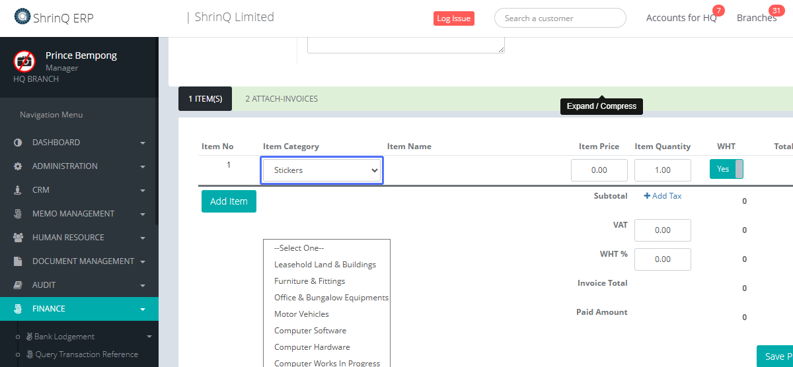Choose Motor Vehicles from category list
Screen dimensions: 793x367
click(301, 314)
